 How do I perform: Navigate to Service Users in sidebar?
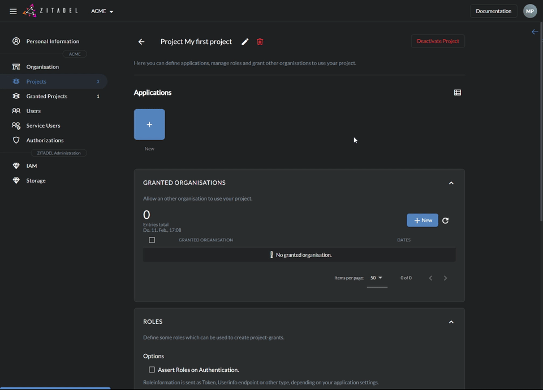point(43,125)
